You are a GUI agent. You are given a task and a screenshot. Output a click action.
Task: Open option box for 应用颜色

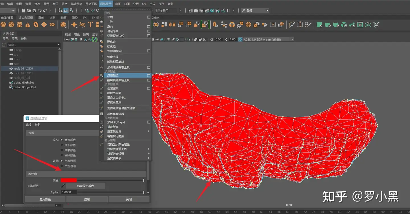pos(149,76)
